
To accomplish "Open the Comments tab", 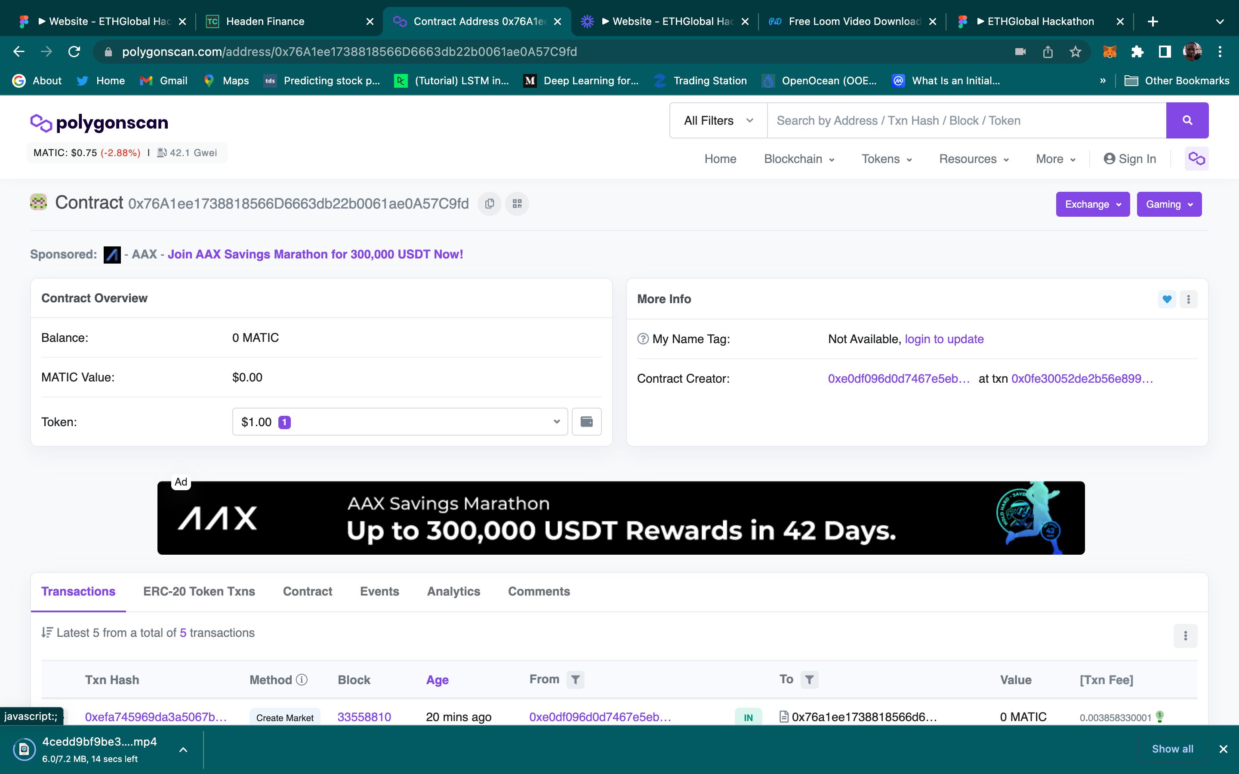I will (x=539, y=591).
